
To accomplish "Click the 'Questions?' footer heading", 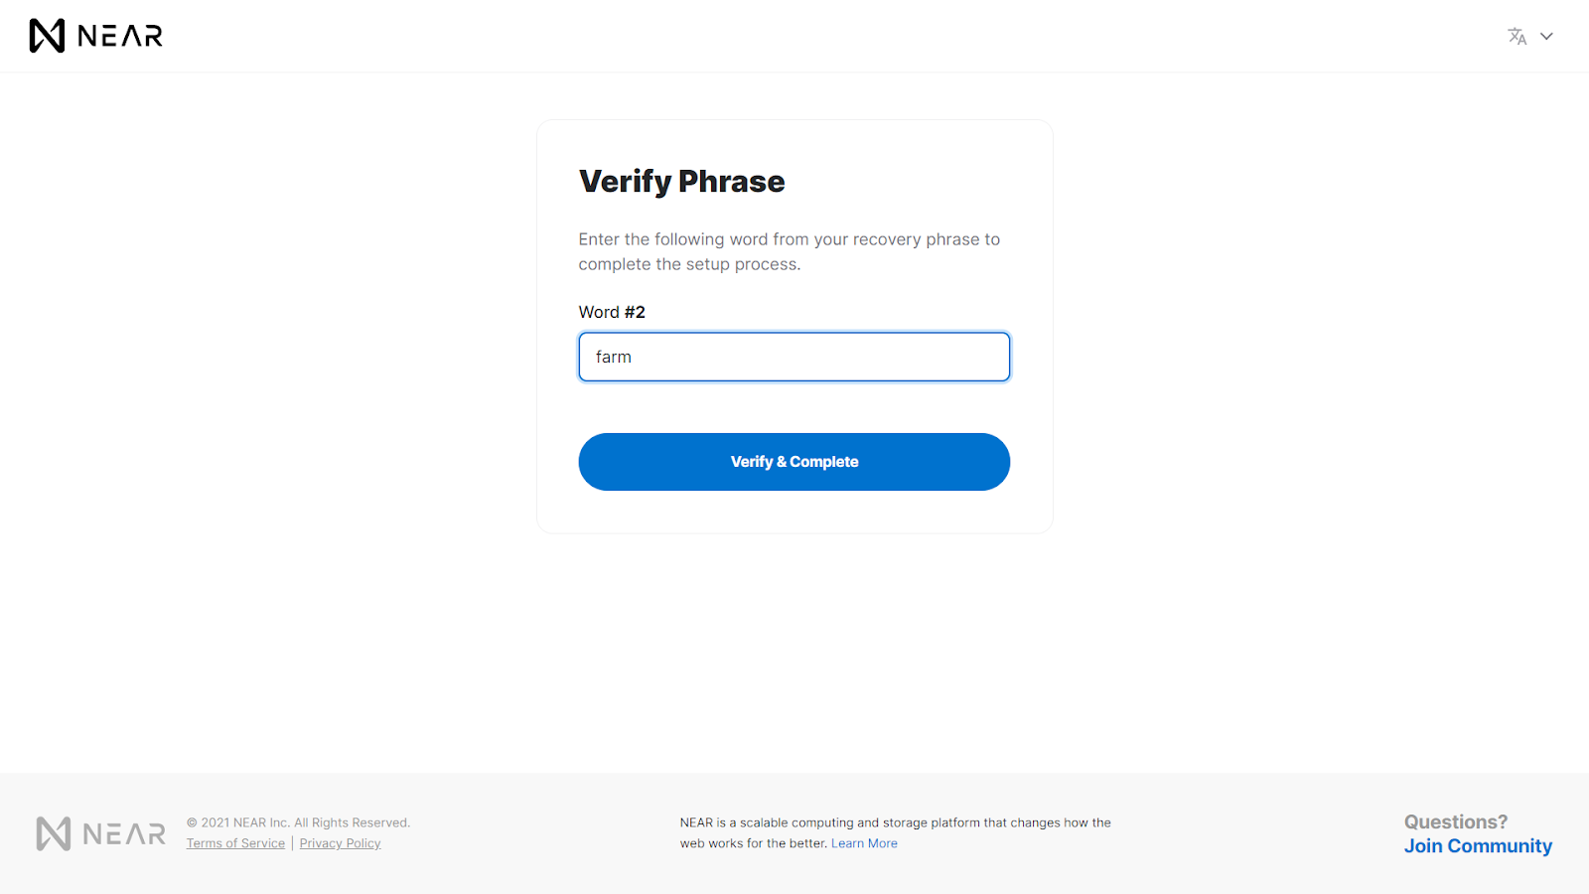I will [x=1455, y=821].
